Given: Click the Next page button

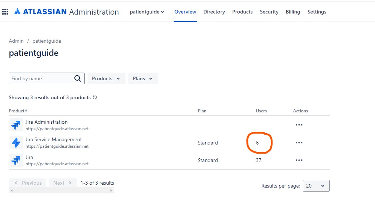Looking at the screenshot, I should tap(63, 183).
